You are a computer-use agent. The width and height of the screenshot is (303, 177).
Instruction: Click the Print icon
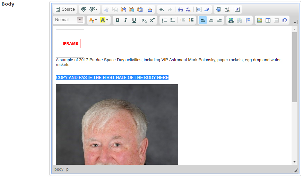[150, 9]
